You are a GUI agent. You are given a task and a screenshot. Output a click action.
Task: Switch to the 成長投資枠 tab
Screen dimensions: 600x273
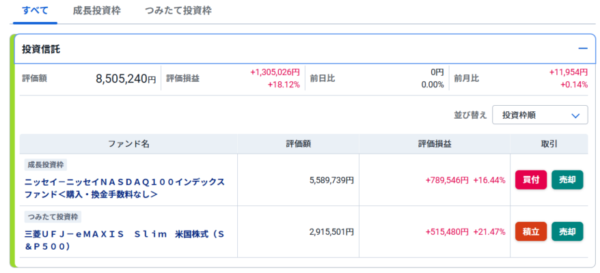point(97,11)
